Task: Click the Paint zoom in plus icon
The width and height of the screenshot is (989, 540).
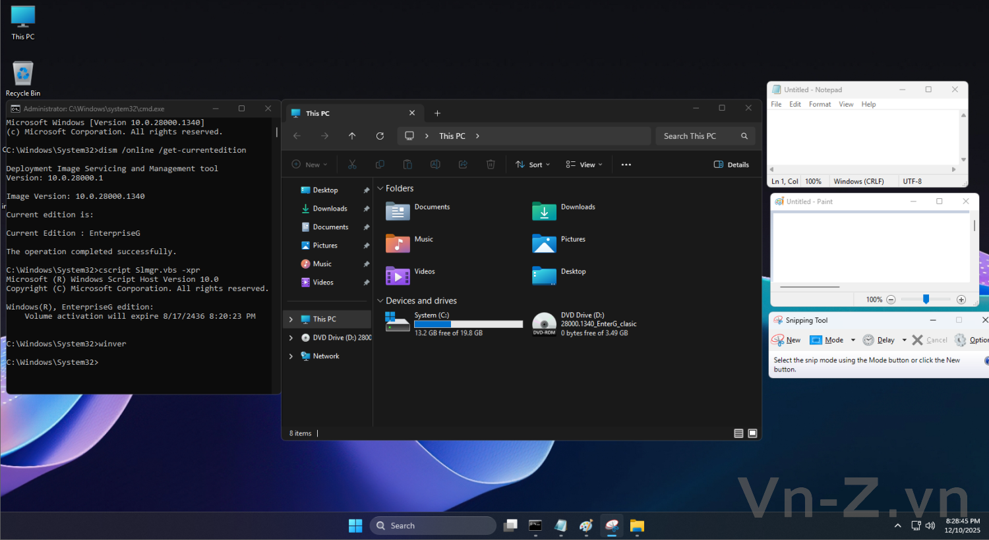Action: (961, 300)
